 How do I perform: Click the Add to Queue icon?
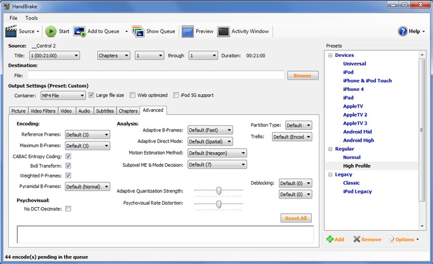click(x=80, y=32)
